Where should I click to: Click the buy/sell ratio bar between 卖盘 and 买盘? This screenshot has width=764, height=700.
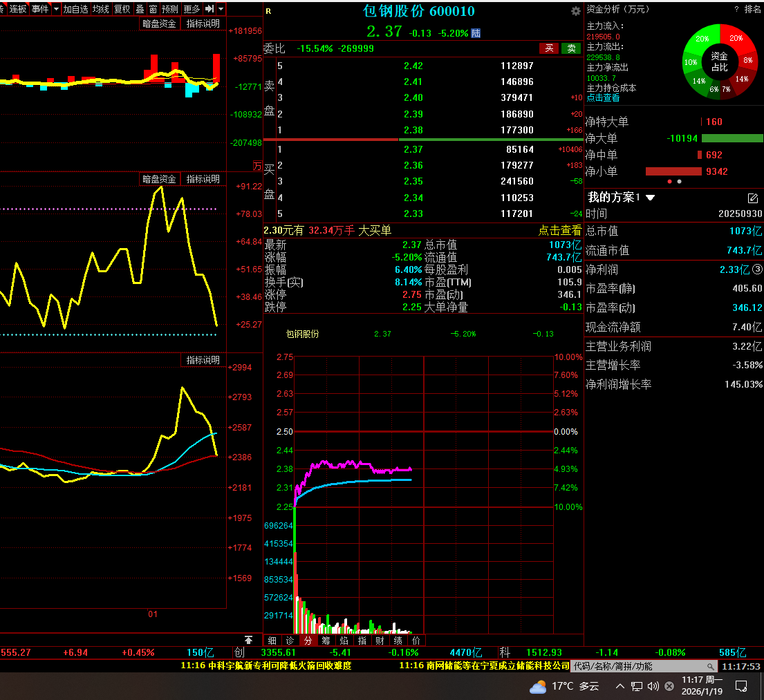coord(423,140)
